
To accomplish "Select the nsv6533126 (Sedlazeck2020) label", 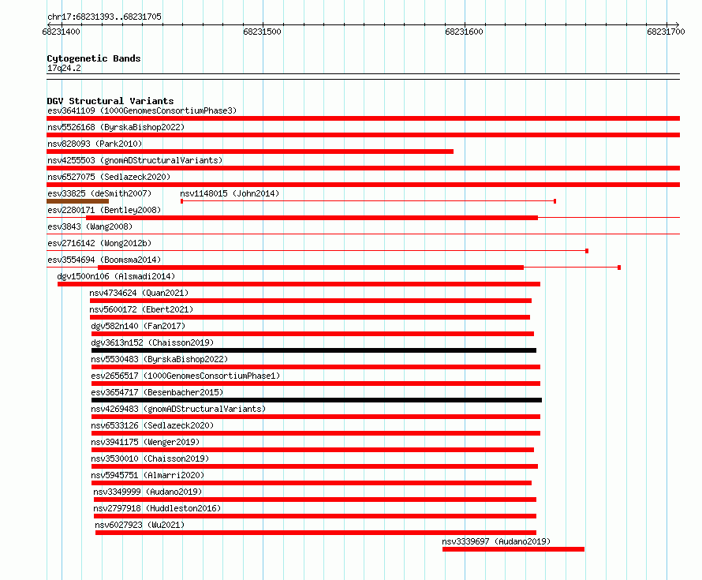I will (x=152, y=425).
